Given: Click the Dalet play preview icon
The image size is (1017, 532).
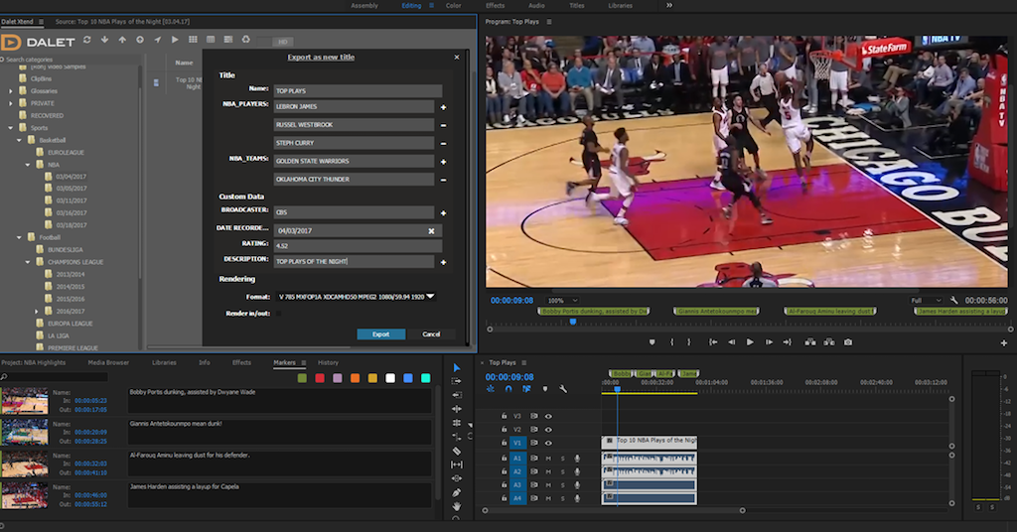Looking at the screenshot, I should (175, 40).
